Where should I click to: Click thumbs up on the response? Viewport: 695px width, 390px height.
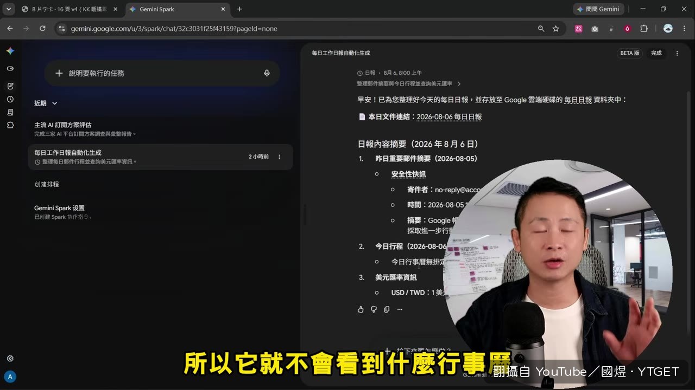click(361, 309)
